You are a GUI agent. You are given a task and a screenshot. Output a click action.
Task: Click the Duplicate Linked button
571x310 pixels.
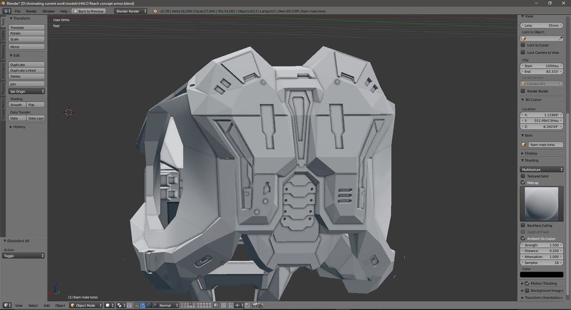pos(26,71)
